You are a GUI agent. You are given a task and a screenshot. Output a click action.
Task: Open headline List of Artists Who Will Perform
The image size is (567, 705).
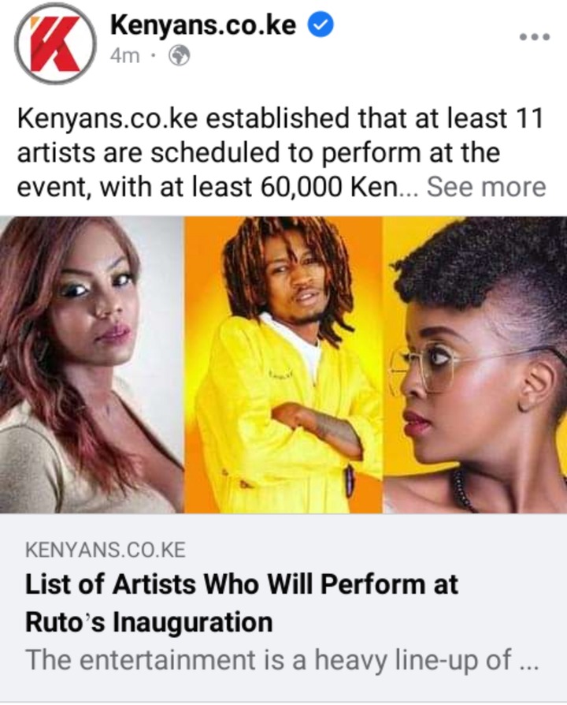[x=242, y=585]
